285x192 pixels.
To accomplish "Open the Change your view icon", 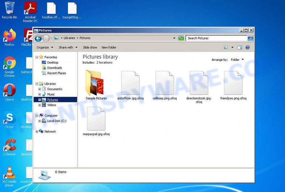I will pos(226,47).
